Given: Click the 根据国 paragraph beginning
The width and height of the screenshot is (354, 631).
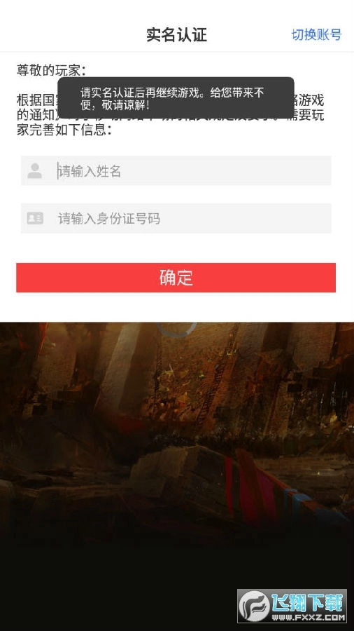Looking at the screenshot, I should click(x=37, y=100).
